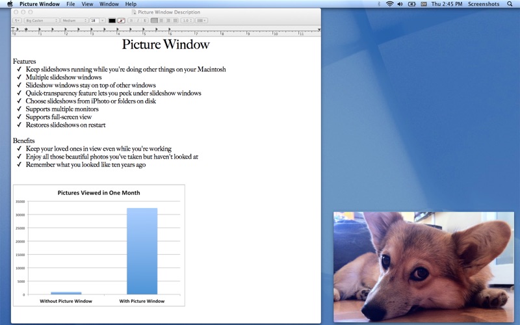
Task: Click 'Restores slideshows on restart' line
Action: click(x=66, y=125)
